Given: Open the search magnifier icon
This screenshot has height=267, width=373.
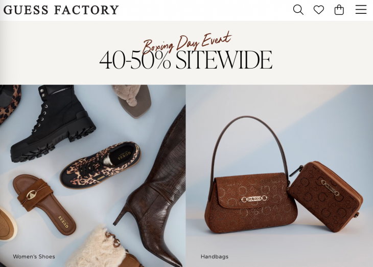Looking at the screenshot, I should coord(298,10).
